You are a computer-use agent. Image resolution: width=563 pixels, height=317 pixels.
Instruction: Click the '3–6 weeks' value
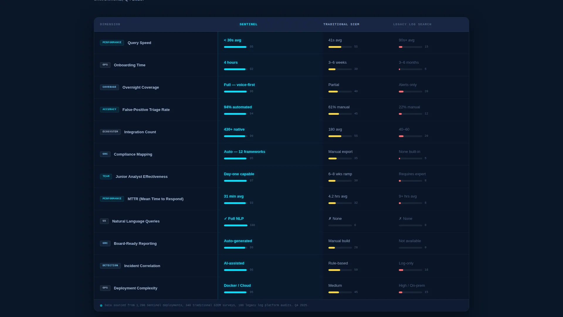click(338, 63)
